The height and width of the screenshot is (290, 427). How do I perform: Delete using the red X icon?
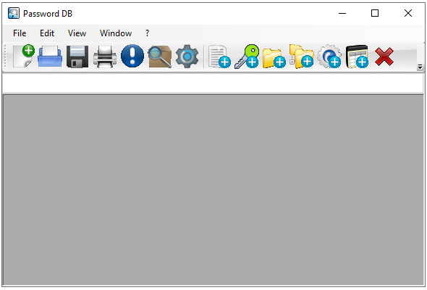(x=384, y=57)
